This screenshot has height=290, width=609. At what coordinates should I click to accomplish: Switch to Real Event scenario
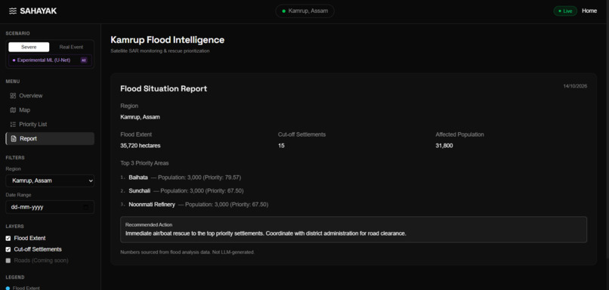(x=71, y=47)
